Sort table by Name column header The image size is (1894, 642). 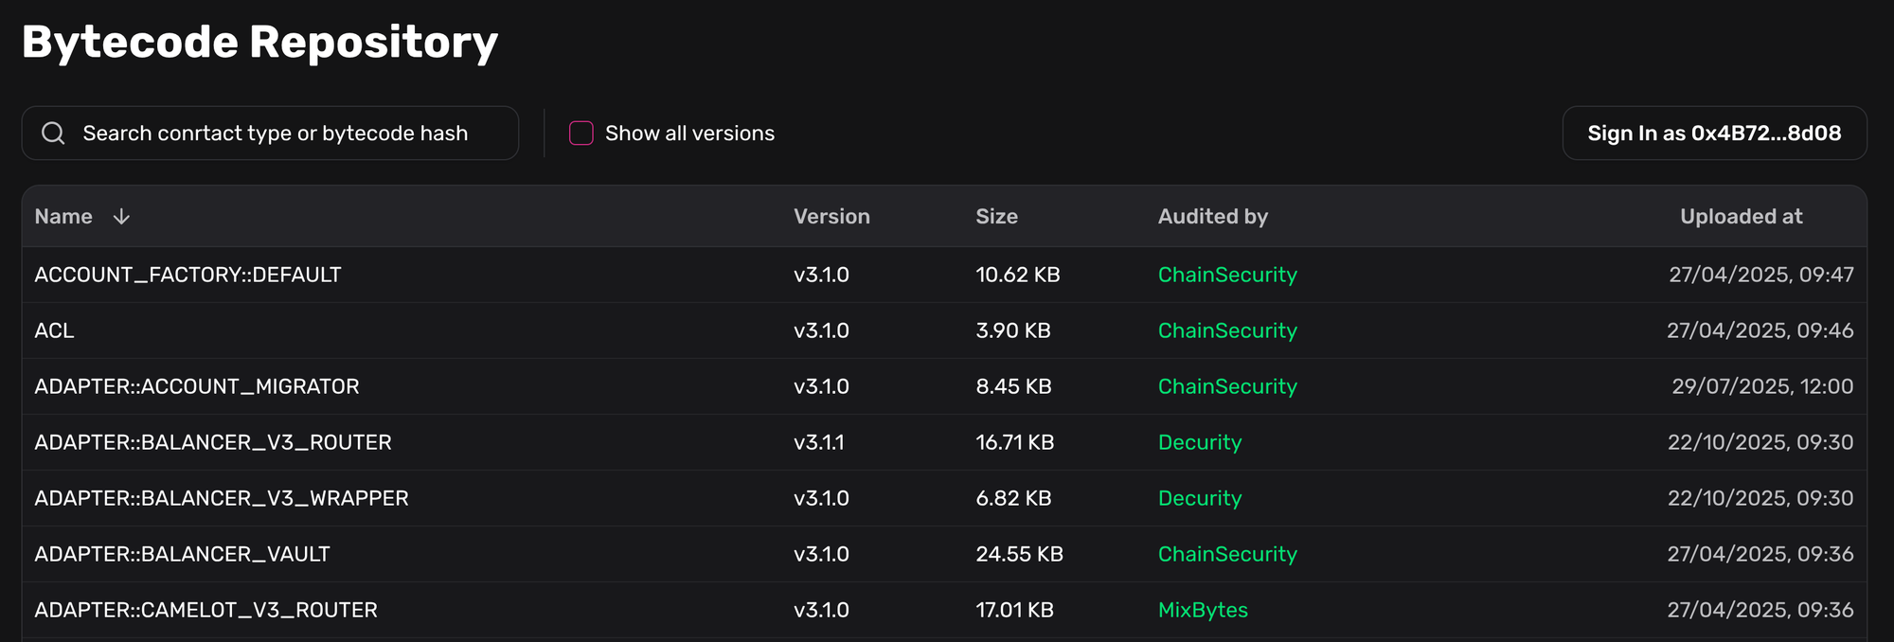point(63,217)
